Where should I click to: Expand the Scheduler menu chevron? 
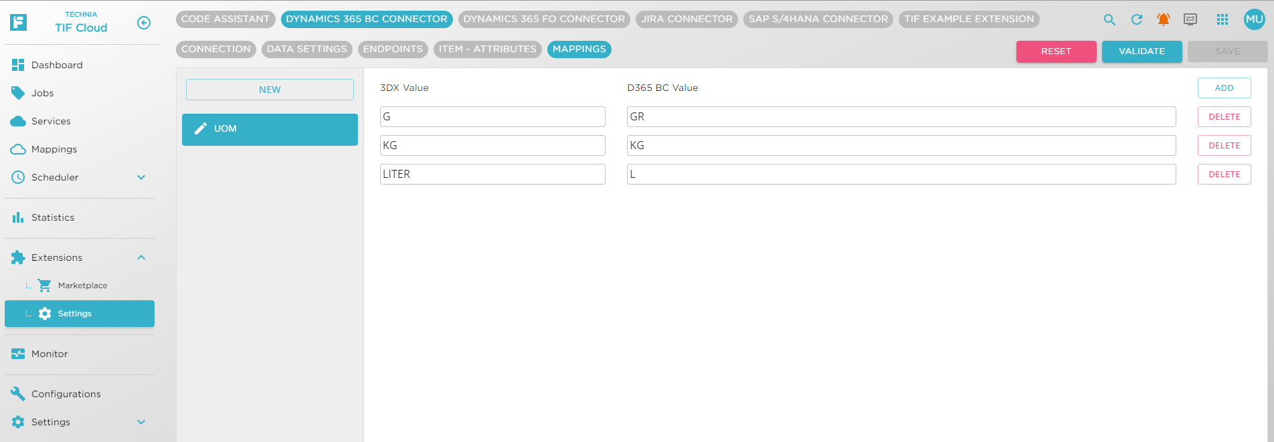[x=141, y=177]
